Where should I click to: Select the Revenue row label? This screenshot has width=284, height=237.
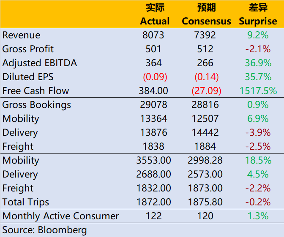(22, 35)
